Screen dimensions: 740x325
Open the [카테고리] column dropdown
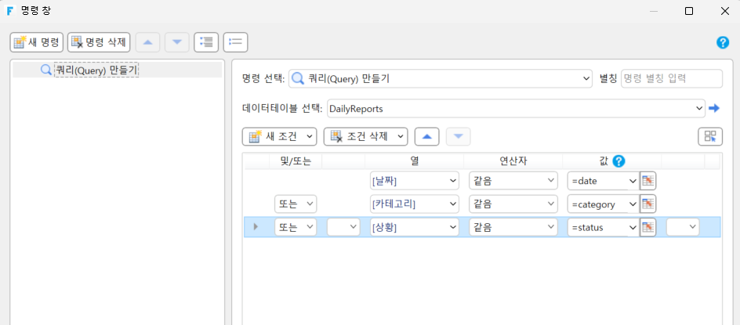coord(415,204)
